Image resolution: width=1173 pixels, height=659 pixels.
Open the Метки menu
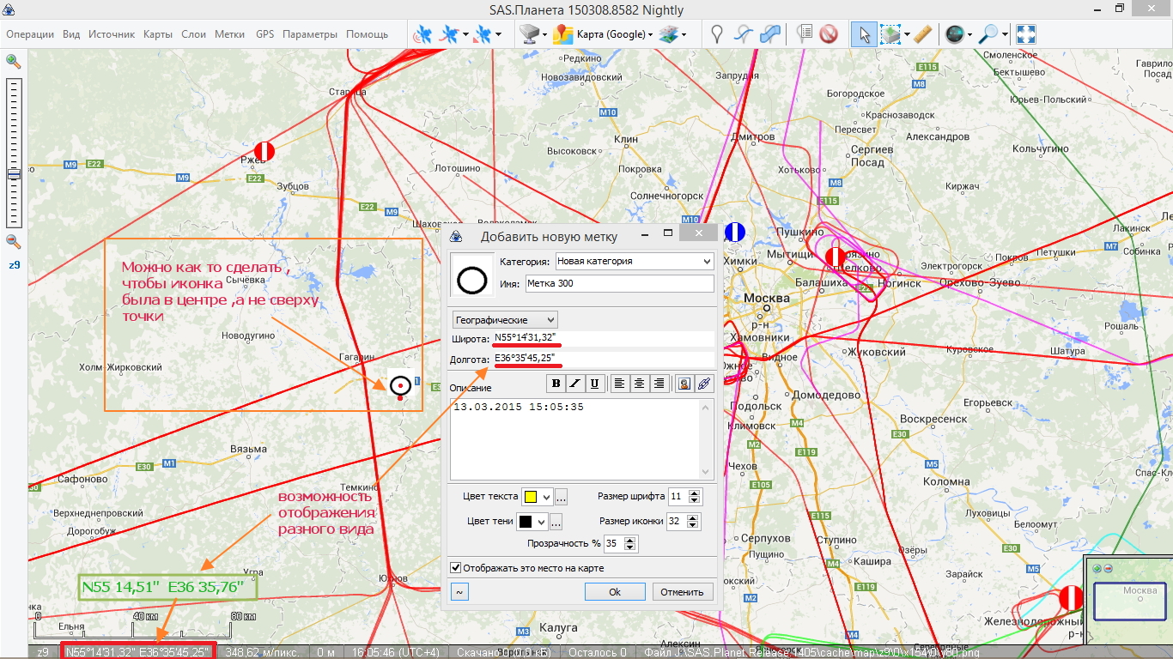(229, 34)
